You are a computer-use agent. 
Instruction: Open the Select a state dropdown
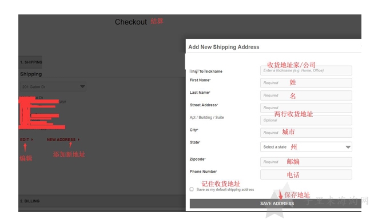306,147
